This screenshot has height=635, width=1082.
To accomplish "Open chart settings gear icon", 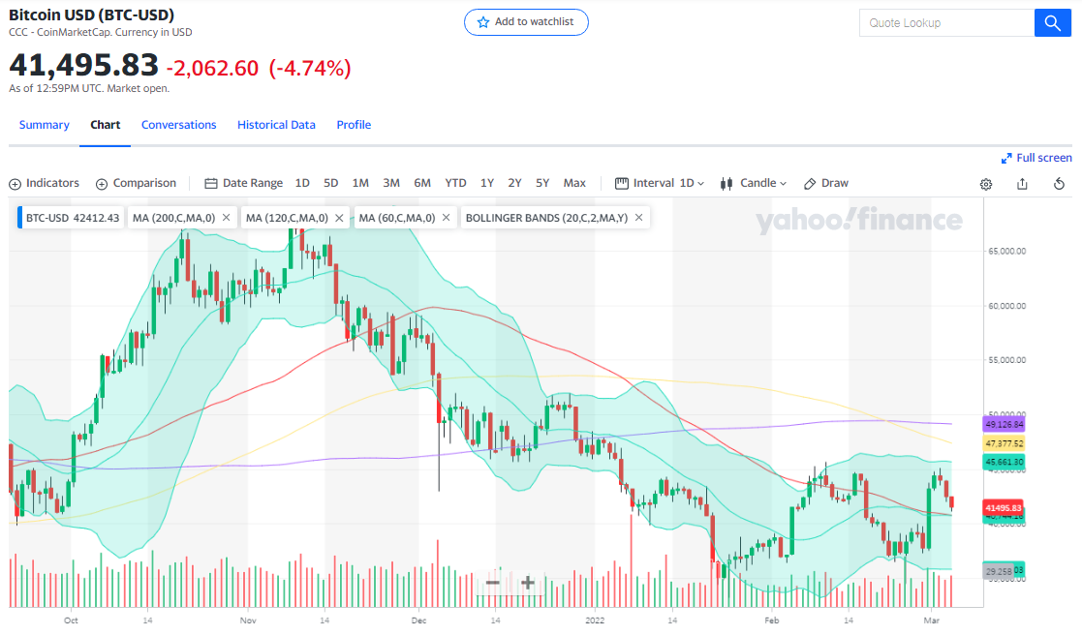I will point(986,184).
